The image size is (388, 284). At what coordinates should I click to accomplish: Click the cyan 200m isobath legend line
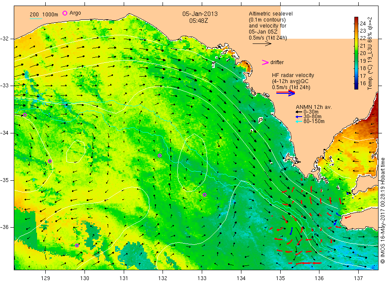coord(36,19)
